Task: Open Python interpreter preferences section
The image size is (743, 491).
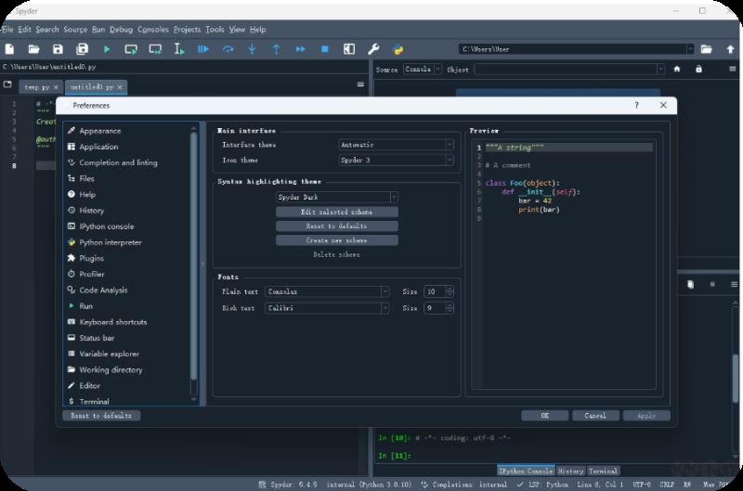Action: (110, 242)
